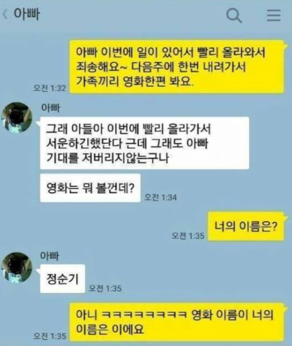Open the hamburger chat menu
The image size is (292, 346).
[274, 15]
